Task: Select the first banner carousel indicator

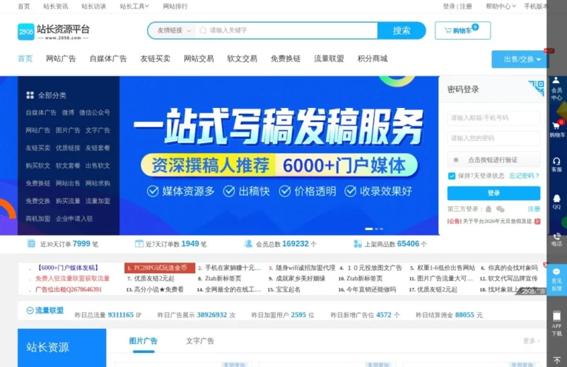Action: (x=369, y=229)
